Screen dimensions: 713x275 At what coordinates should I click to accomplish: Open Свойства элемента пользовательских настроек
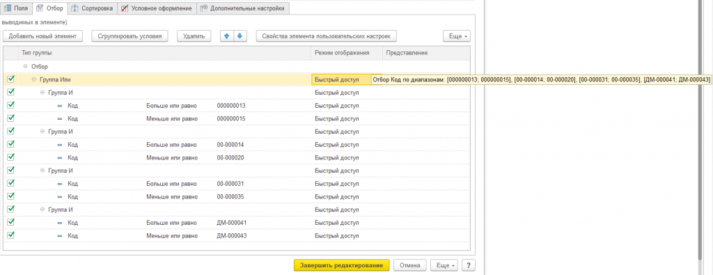pyautogui.click(x=326, y=36)
